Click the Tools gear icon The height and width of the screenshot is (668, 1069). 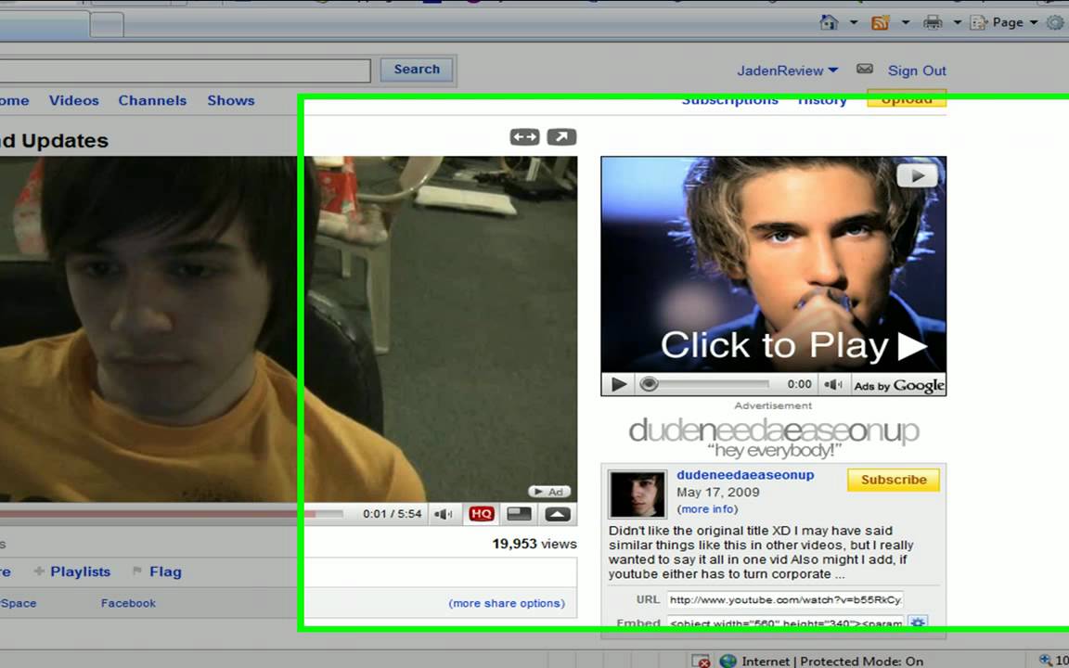[x=1056, y=22]
